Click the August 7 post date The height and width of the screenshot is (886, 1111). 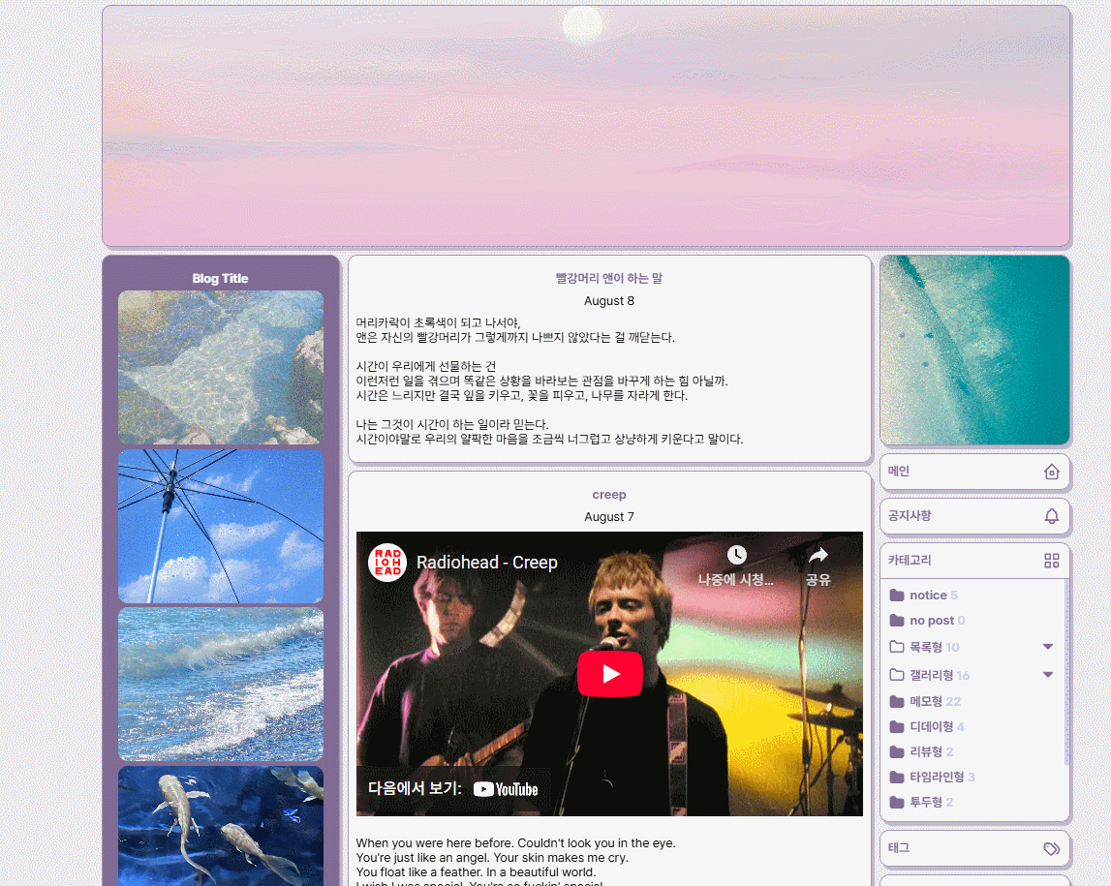(x=608, y=517)
